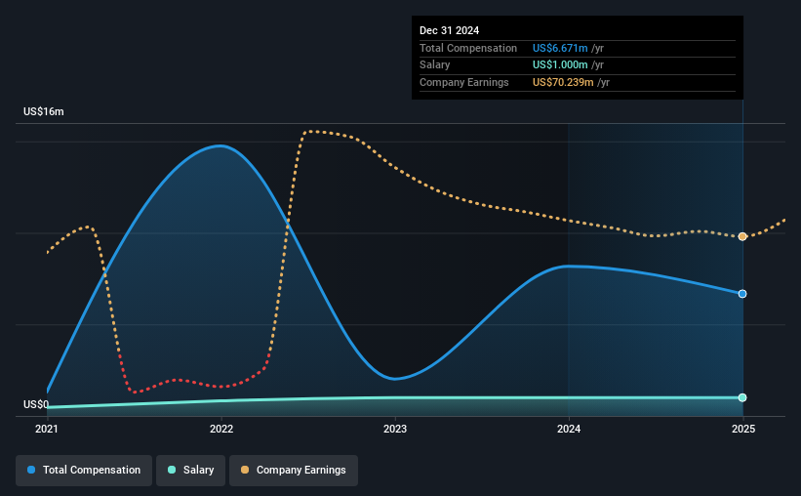
Task: Click the tooltip Salary row label
Action: pos(435,65)
